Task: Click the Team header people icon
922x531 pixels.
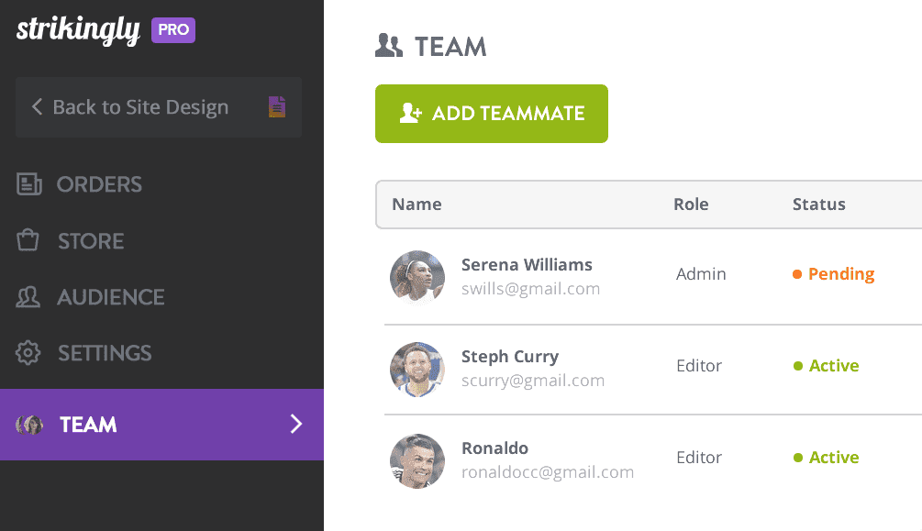Action: (389, 46)
